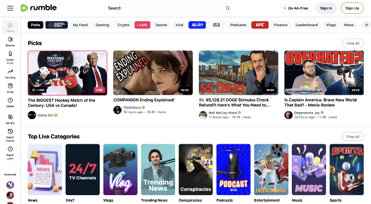This screenshot has width=371, height=204.
Task: Open the Podcast category card
Action: [233, 169]
